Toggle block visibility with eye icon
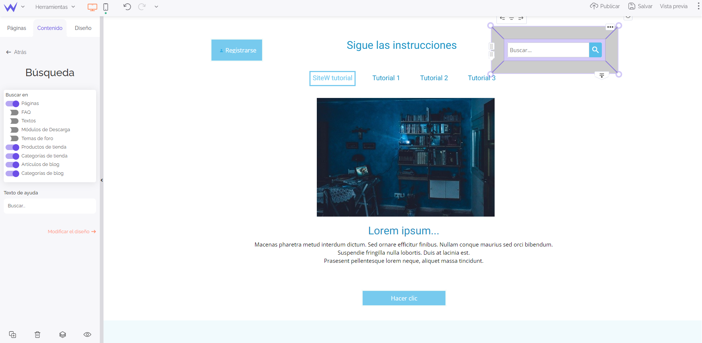The height and width of the screenshot is (343, 702). tap(87, 334)
